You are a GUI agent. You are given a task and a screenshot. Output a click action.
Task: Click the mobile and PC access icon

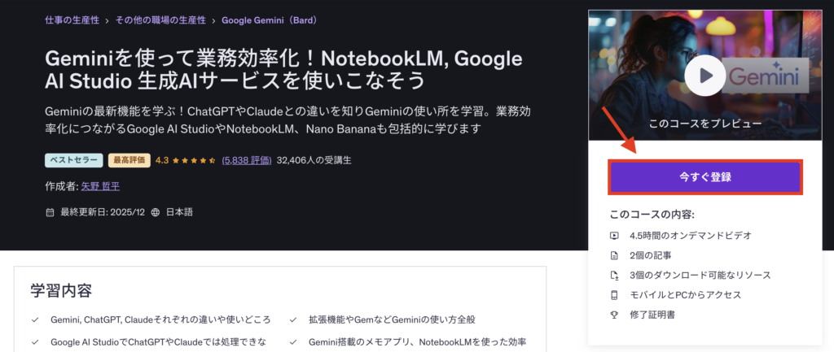(x=614, y=294)
